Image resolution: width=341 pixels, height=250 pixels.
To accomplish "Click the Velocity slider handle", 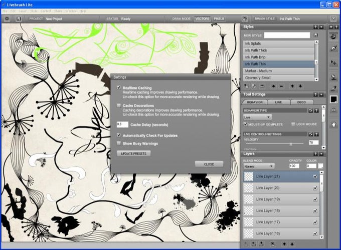I will [x=291, y=144].
